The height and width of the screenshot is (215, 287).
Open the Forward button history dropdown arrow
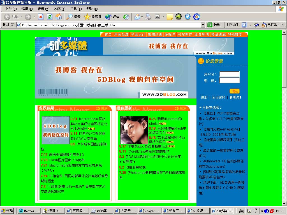[34, 17]
